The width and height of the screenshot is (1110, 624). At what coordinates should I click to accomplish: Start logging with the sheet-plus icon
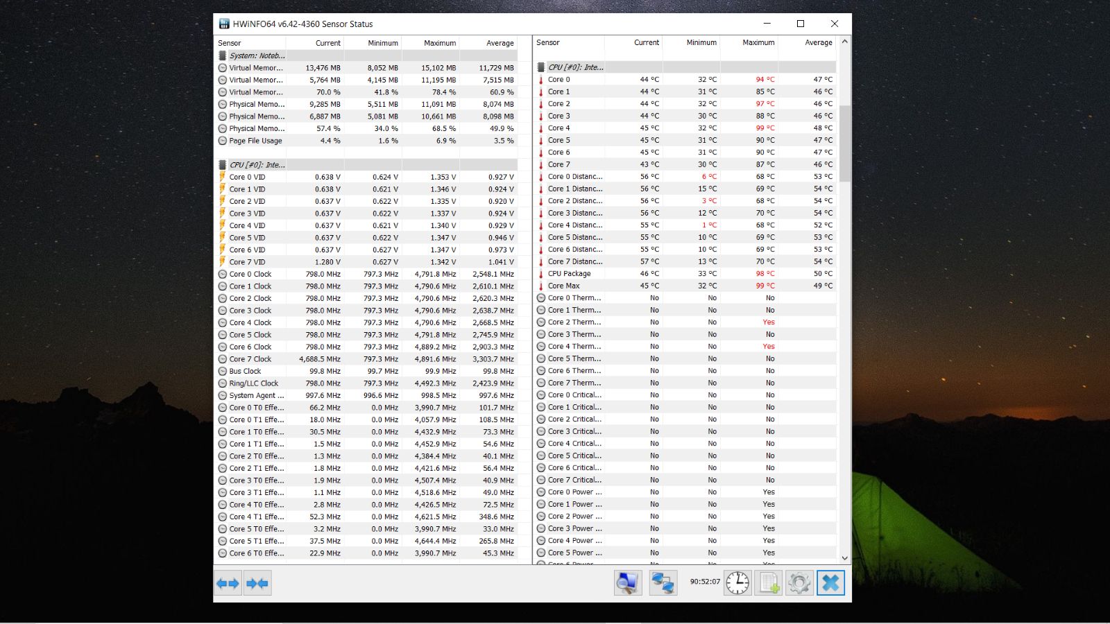769,583
